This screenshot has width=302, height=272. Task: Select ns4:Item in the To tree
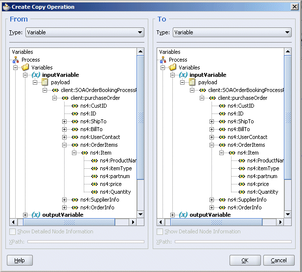click(x=248, y=153)
